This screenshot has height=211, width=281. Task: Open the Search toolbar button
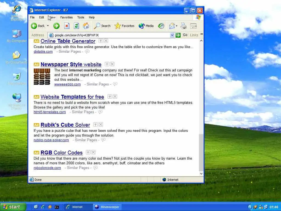[x=102, y=26]
